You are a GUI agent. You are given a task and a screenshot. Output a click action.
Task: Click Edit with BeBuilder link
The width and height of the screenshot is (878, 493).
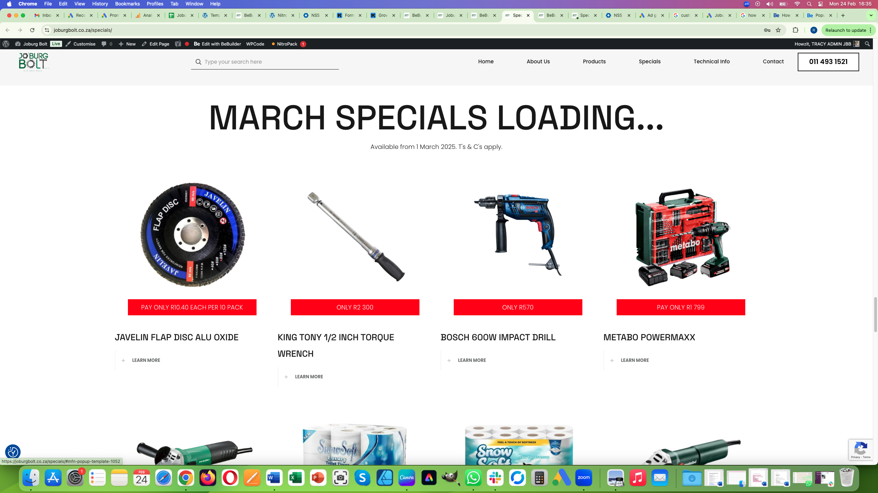pyautogui.click(x=217, y=44)
